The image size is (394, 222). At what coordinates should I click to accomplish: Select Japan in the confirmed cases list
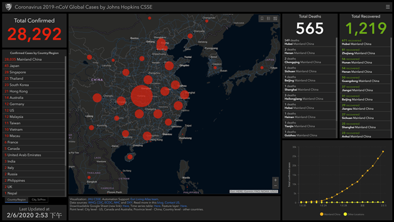(x=34, y=66)
